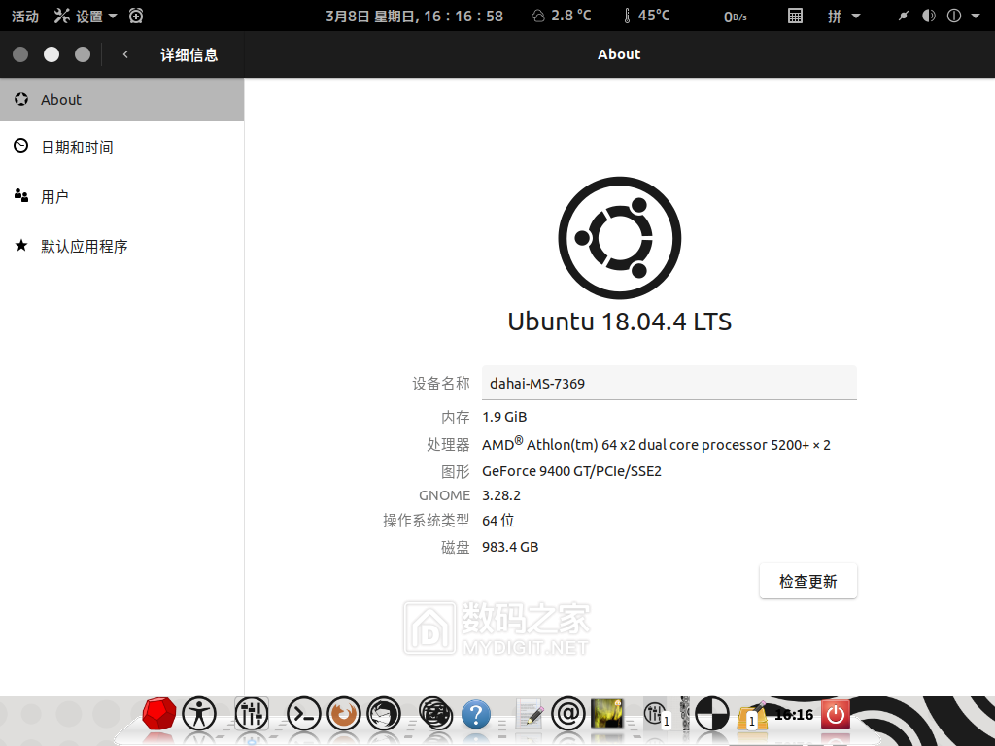Image resolution: width=995 pixels, height=746 pixels.
Task: Click the pin icon in top bar
Action: [903, 16]
